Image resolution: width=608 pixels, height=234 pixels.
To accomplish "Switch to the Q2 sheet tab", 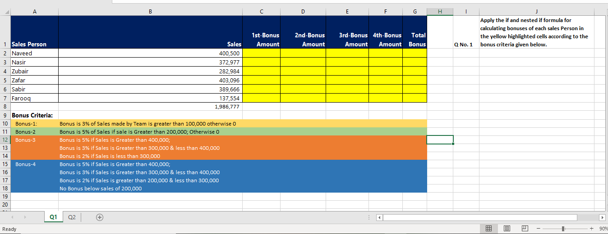I will [71, 217].
